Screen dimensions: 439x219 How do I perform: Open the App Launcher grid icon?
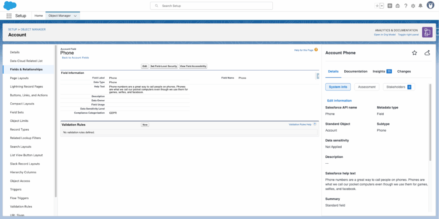pyautogui.click(x=9, y=15)
